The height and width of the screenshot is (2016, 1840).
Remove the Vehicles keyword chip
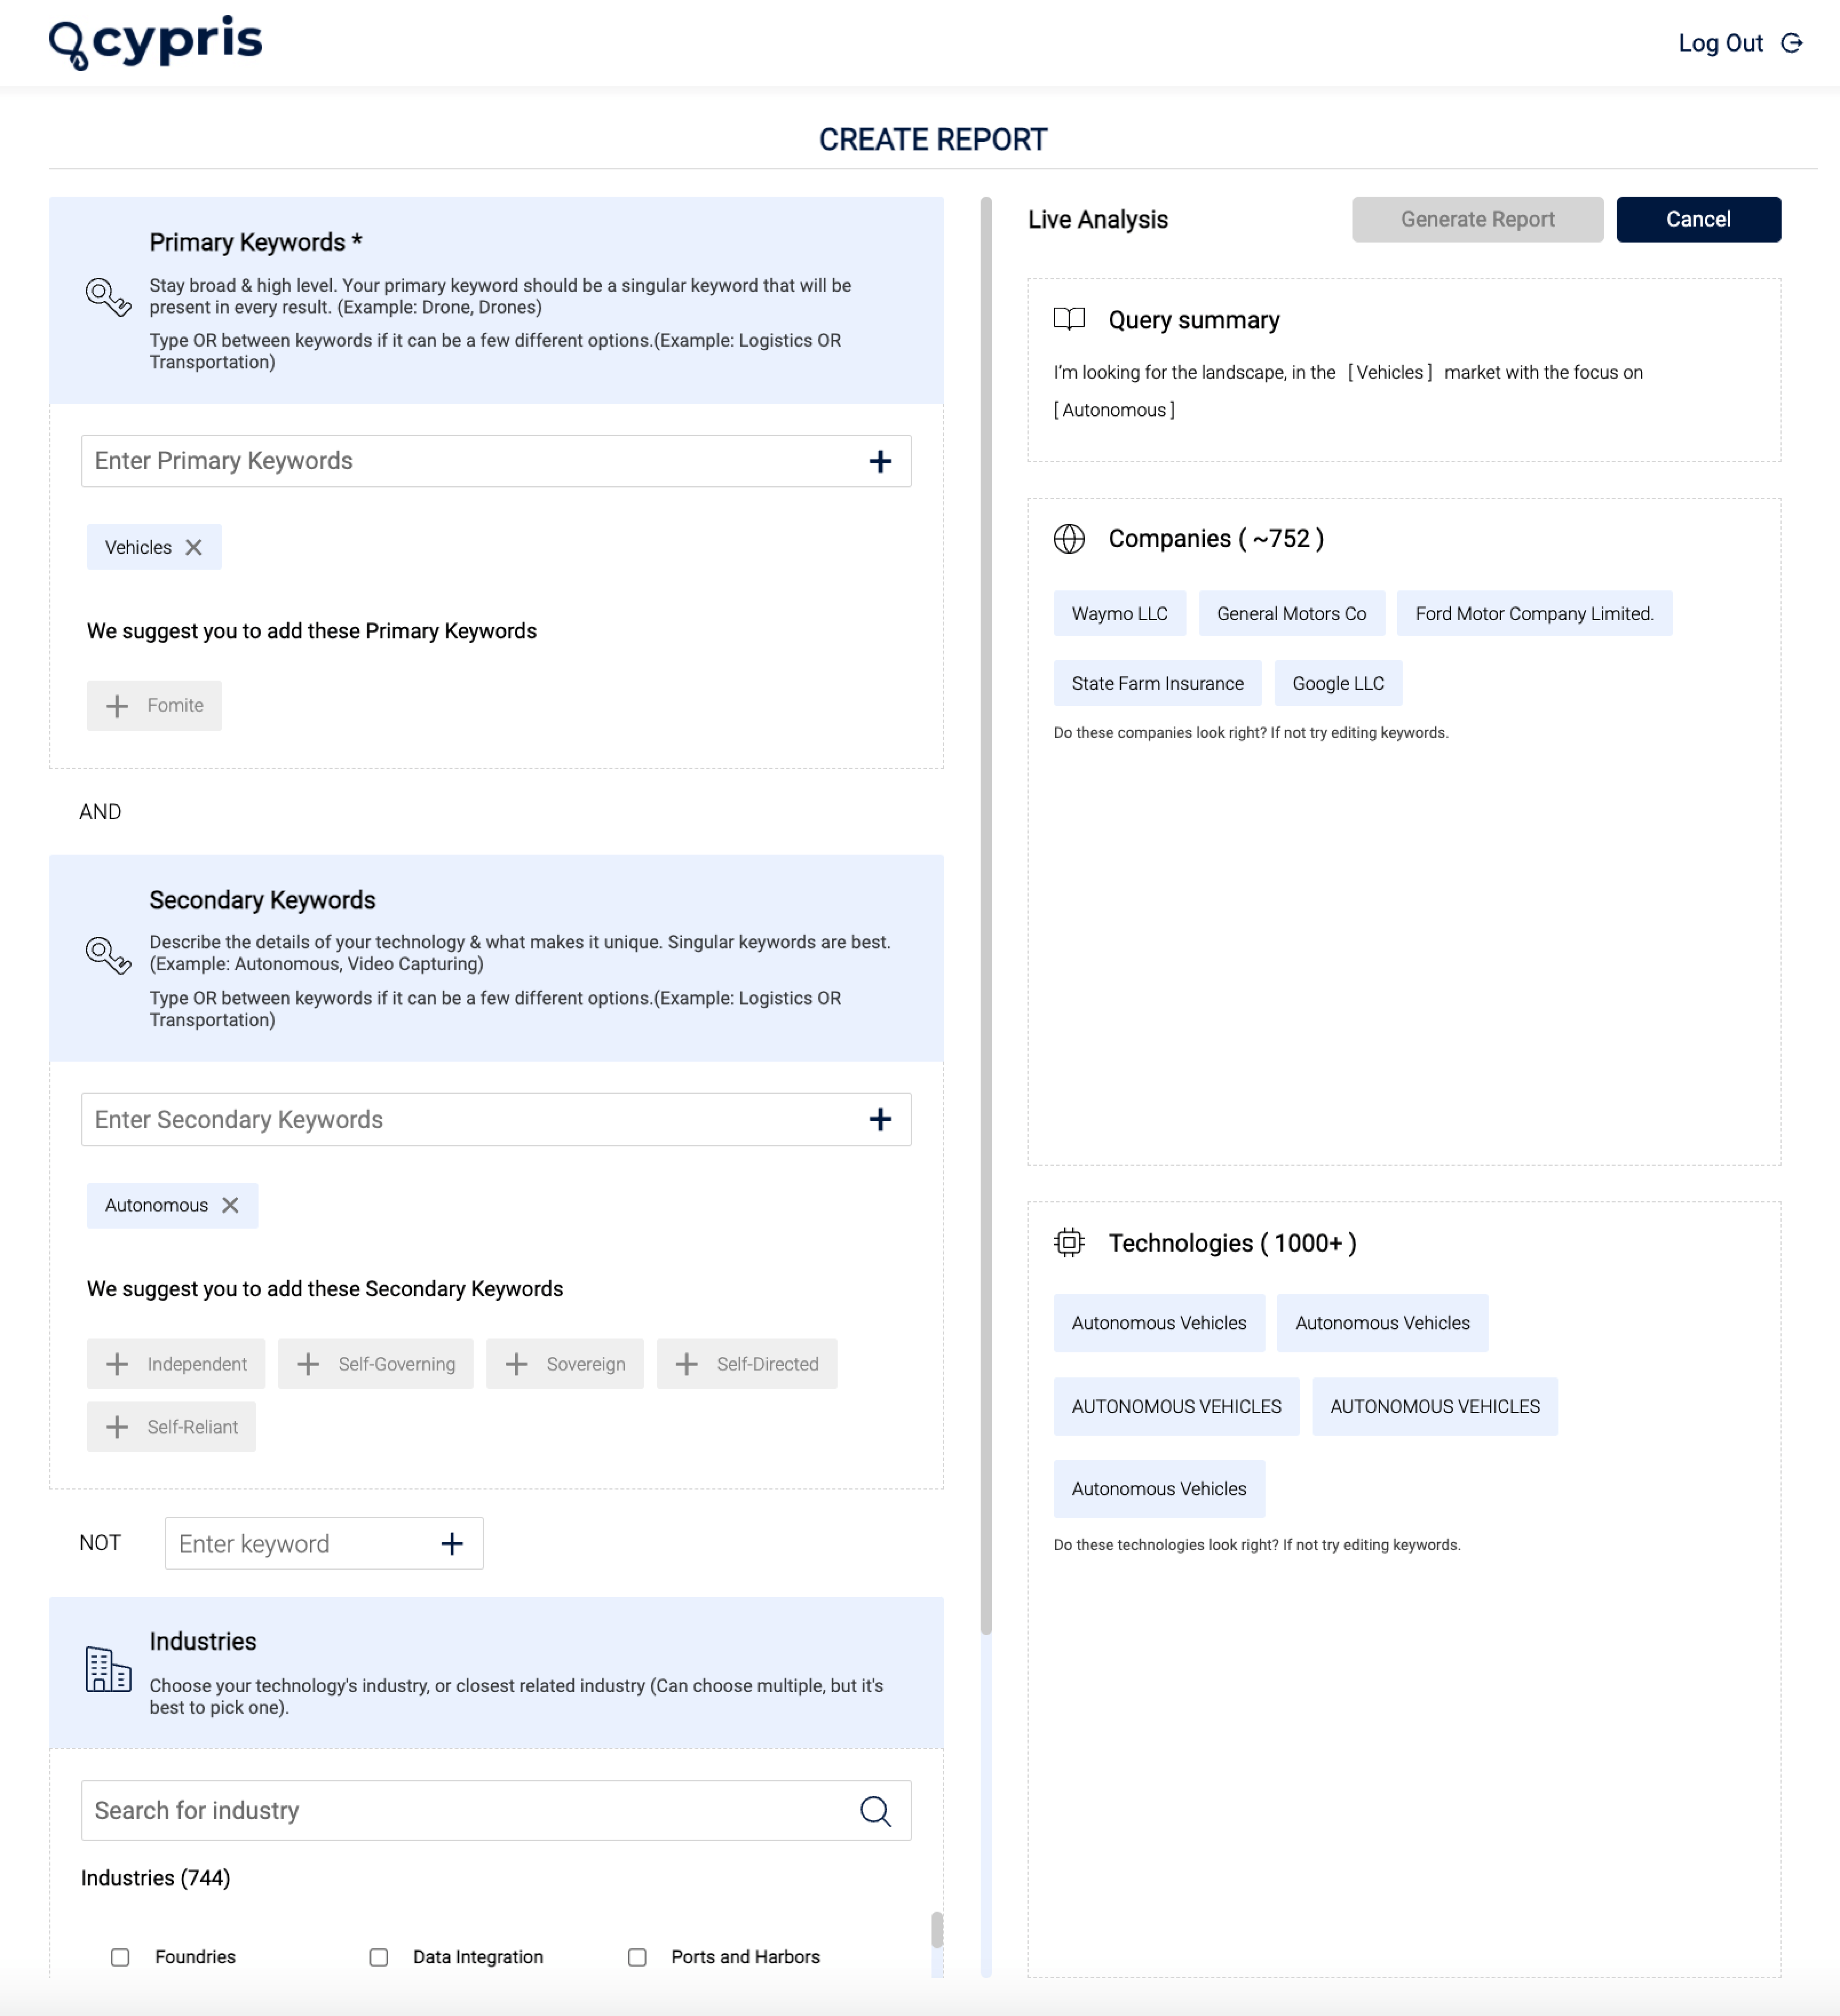[194, 547]
